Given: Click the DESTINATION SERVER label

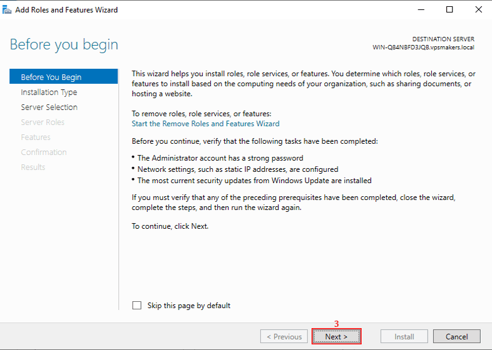Looking at the screenshot, I should (x=443, y=39).
